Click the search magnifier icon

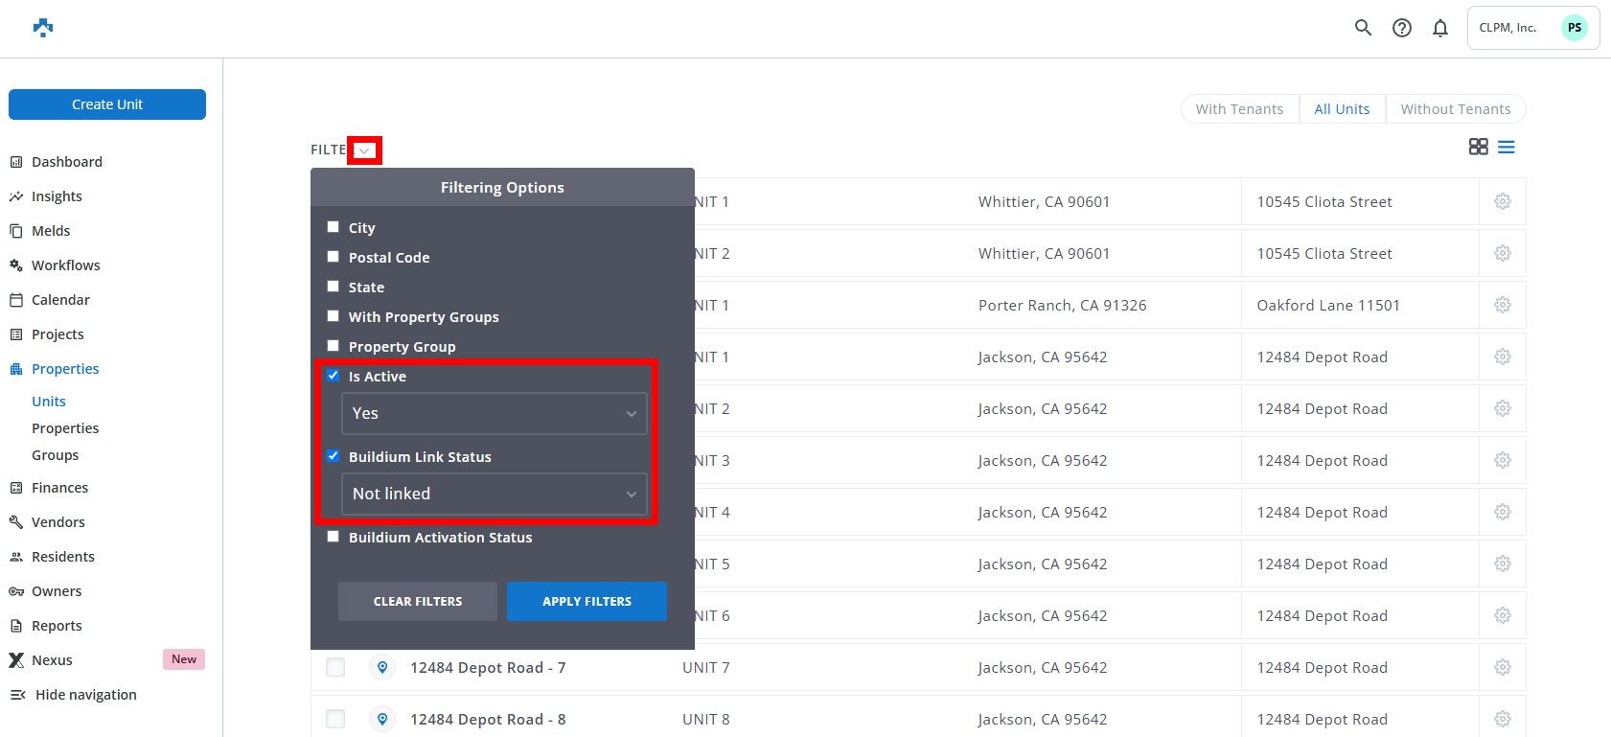point(1363,28)
